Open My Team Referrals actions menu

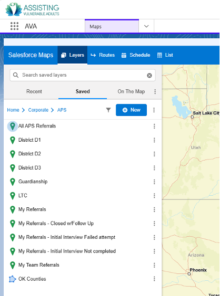(154, 265)
